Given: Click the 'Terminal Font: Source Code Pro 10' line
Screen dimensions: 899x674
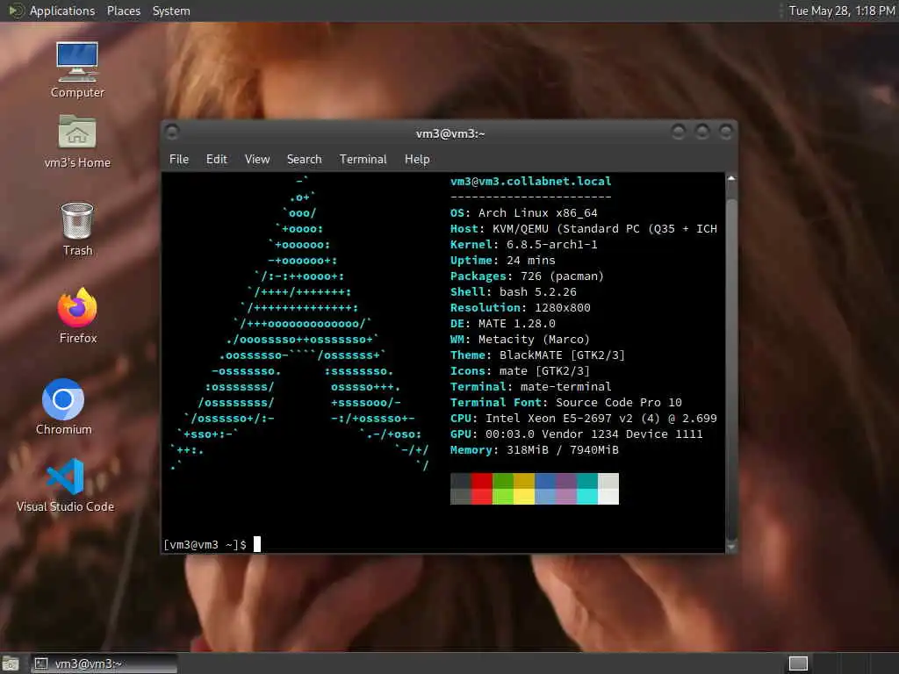Looking at the screenshot, I should point(566,402).
